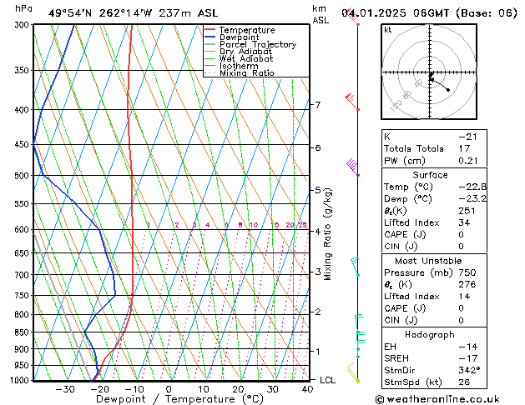Click the Most Unstable Lifted Index 14
Viewport: 525px width, 405px height.
[464, 297]
